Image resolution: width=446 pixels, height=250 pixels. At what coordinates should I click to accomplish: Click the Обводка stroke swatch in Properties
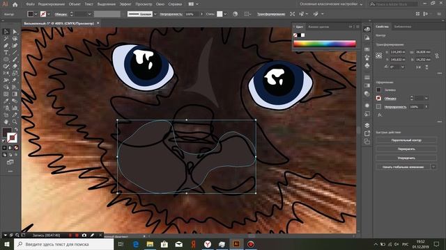[378, 98]
